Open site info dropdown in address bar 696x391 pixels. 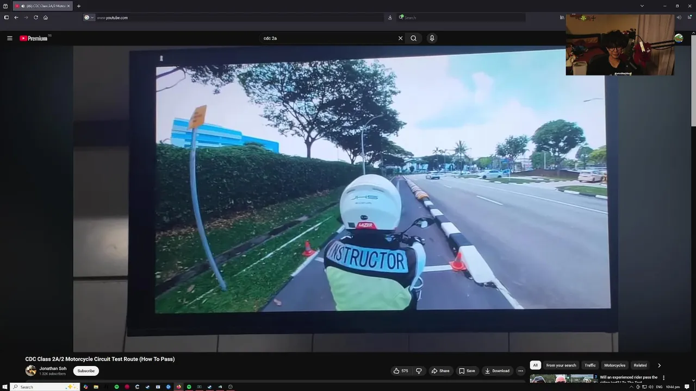pos(89,17)
